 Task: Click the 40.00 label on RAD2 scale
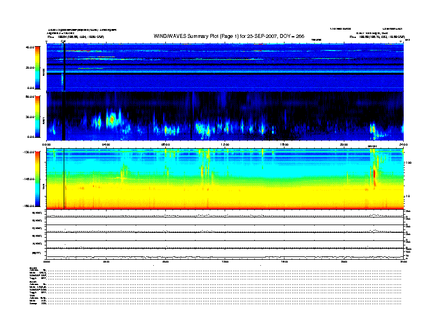(30, 47)
